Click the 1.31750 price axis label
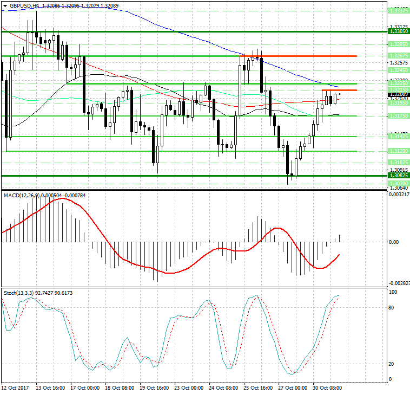 [x=398, y=116]
